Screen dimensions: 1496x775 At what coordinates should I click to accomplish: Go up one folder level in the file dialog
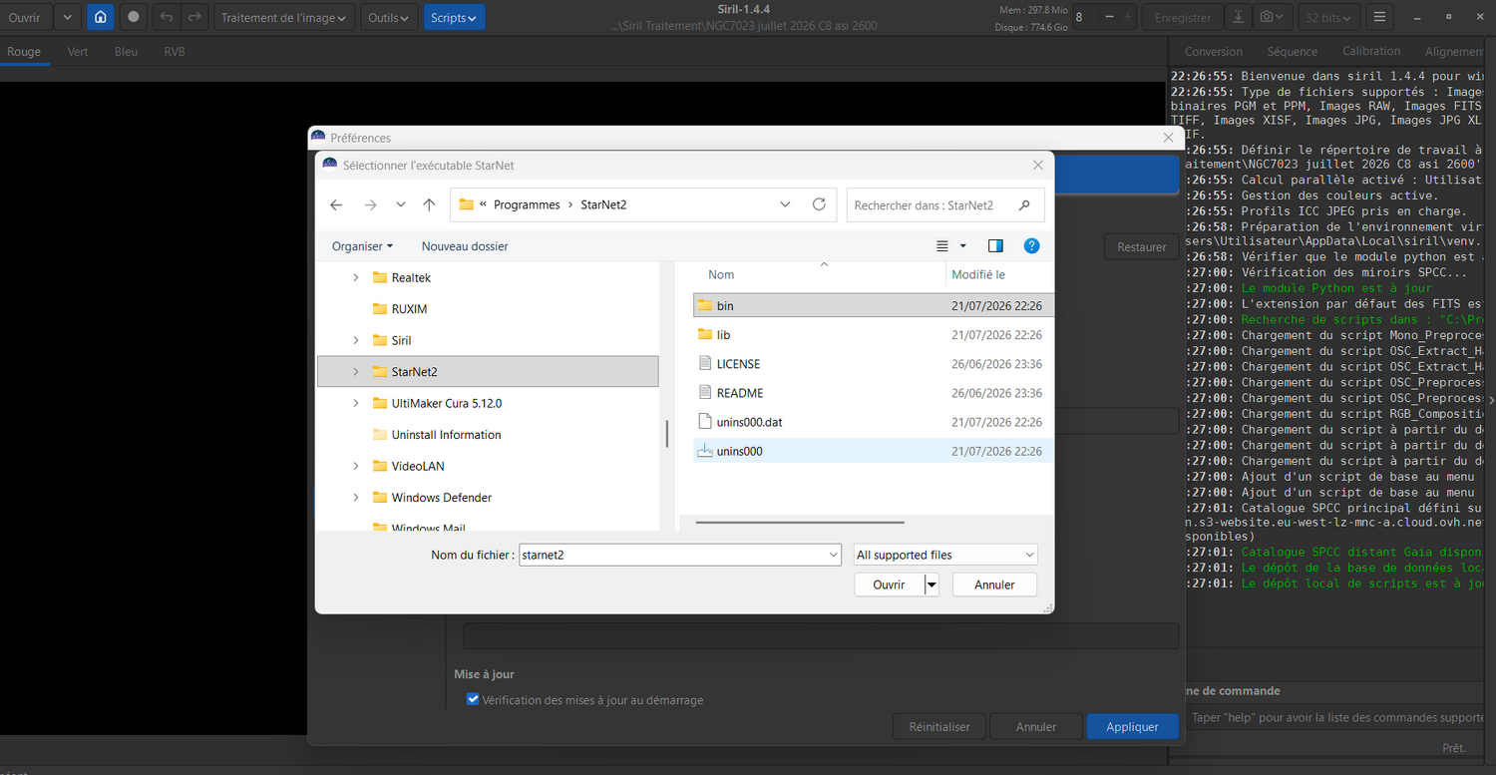(429, 204)
